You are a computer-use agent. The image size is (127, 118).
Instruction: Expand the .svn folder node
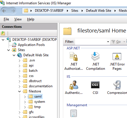click(x=20, y=61)
